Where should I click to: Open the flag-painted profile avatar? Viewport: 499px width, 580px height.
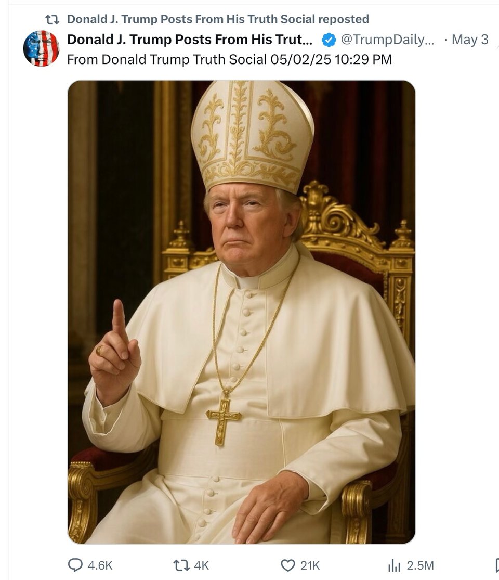[41, 48]
